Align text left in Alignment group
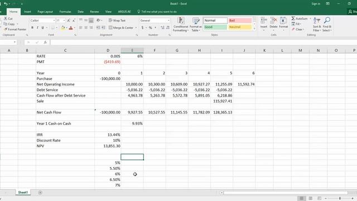 click(x=80, y=27)
